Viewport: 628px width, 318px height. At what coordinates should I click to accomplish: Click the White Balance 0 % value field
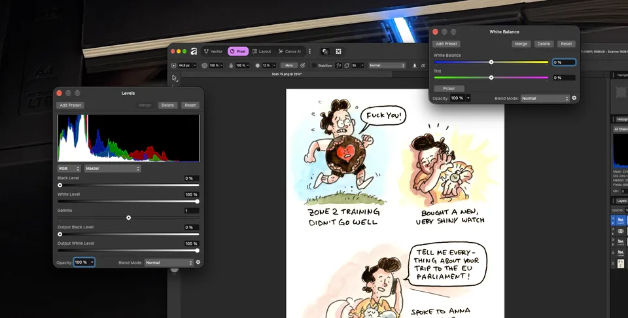(x=564, y=62)
